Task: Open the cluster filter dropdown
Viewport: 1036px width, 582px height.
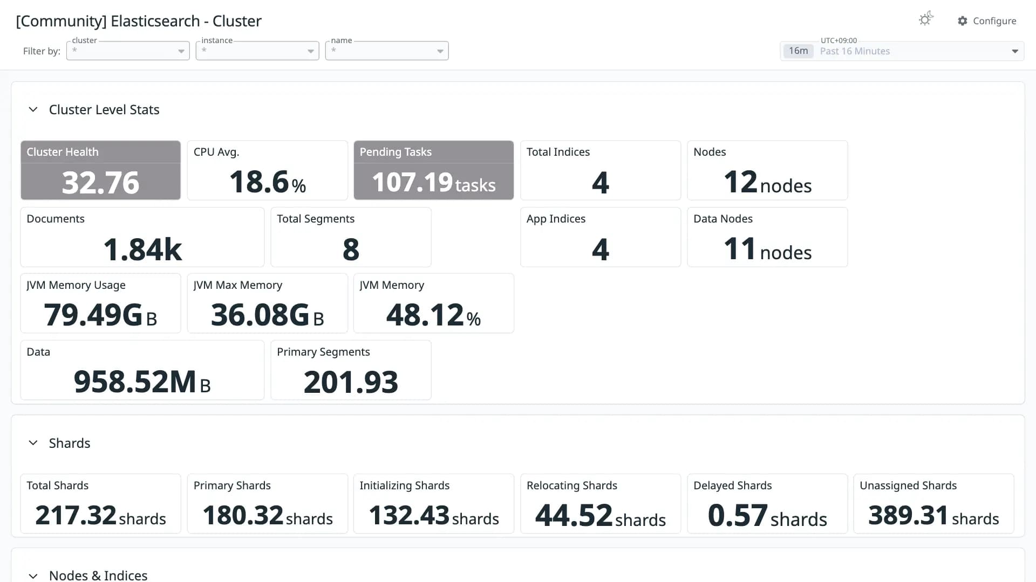Action: (128, 51)
